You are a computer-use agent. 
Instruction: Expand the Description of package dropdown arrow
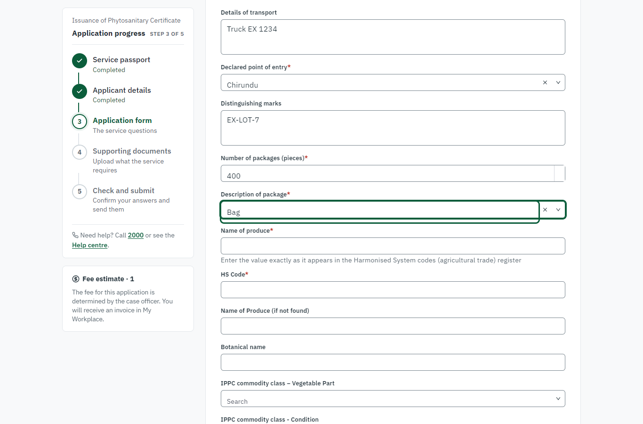(x=558, y=210)
